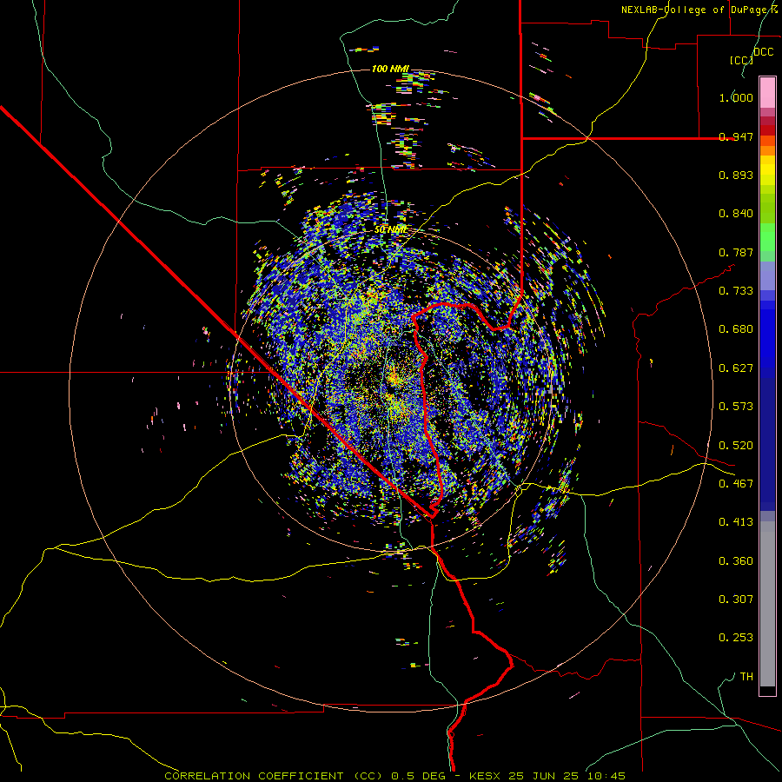Image resolution: width=782 pixels, height=782 pixels.
Task: Pick the bright green band of the color bar
Action: pyautogui.click(x=767, y=237)
